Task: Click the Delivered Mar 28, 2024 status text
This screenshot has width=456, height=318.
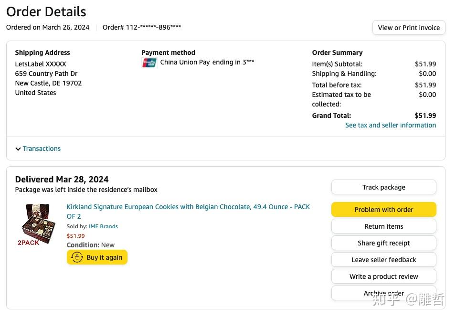Action: [62, 180]
